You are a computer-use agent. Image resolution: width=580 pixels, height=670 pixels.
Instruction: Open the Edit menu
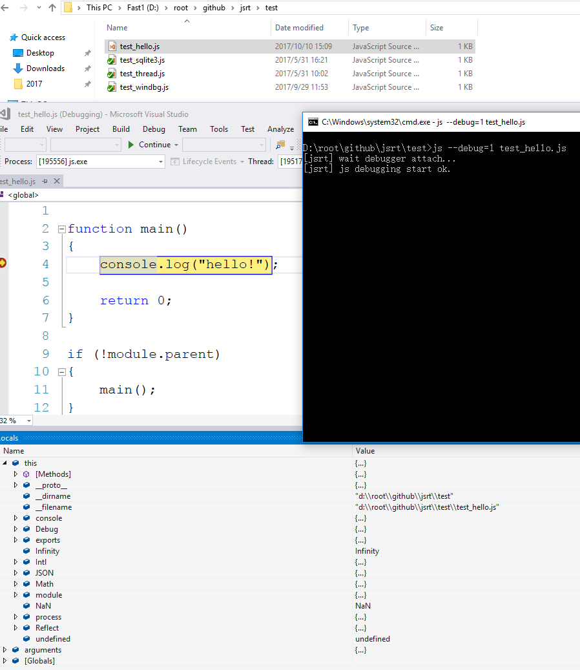pos(27,129)
